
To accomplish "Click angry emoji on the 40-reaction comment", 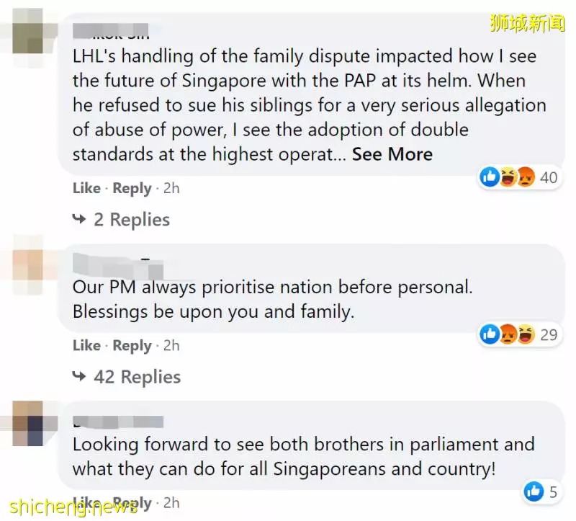I will click(x=526, y=177).
